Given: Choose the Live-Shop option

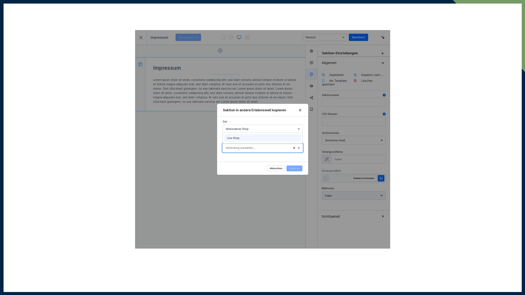Looking at the screenshot, I should 262,138.
